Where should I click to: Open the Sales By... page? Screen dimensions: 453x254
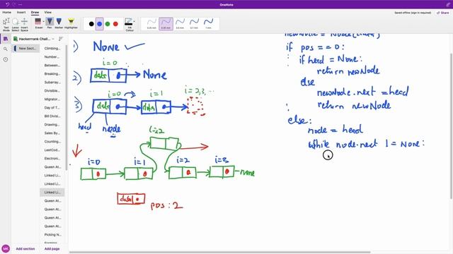click(52, 133)
